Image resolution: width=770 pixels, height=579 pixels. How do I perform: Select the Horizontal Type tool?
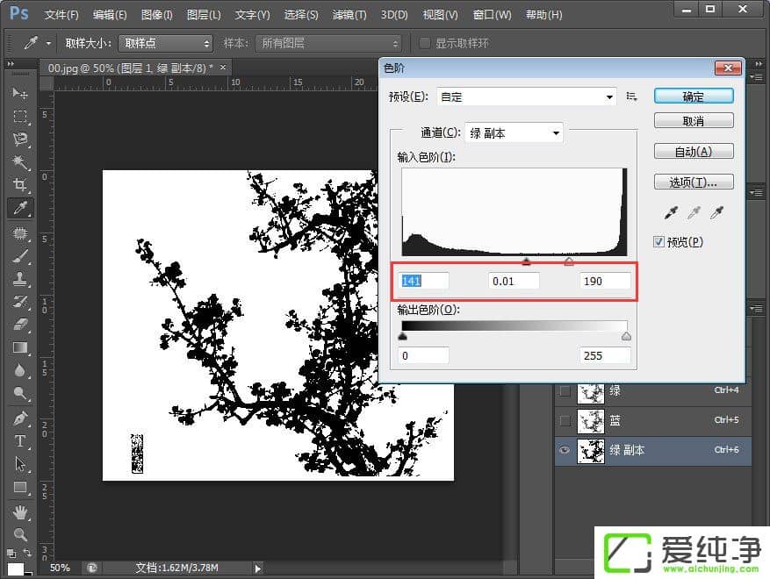[19, 441]
